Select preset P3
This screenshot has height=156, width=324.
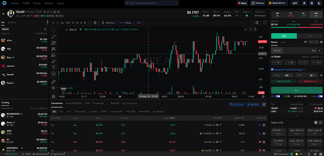pyautogui.click(x=316, y=42)
